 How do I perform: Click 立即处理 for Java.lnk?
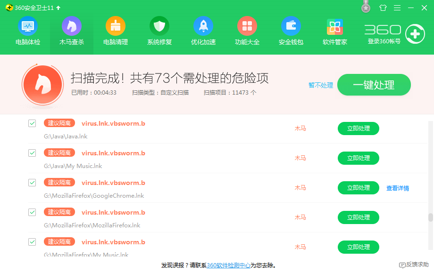click(x=359, y=128)
